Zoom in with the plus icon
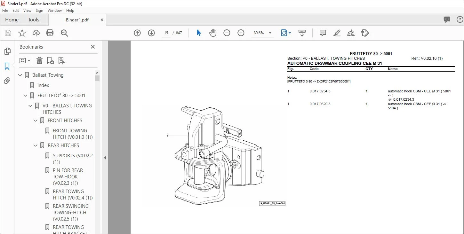The width and height of the screenshot is (464, 234). click(x=241, y=33)
